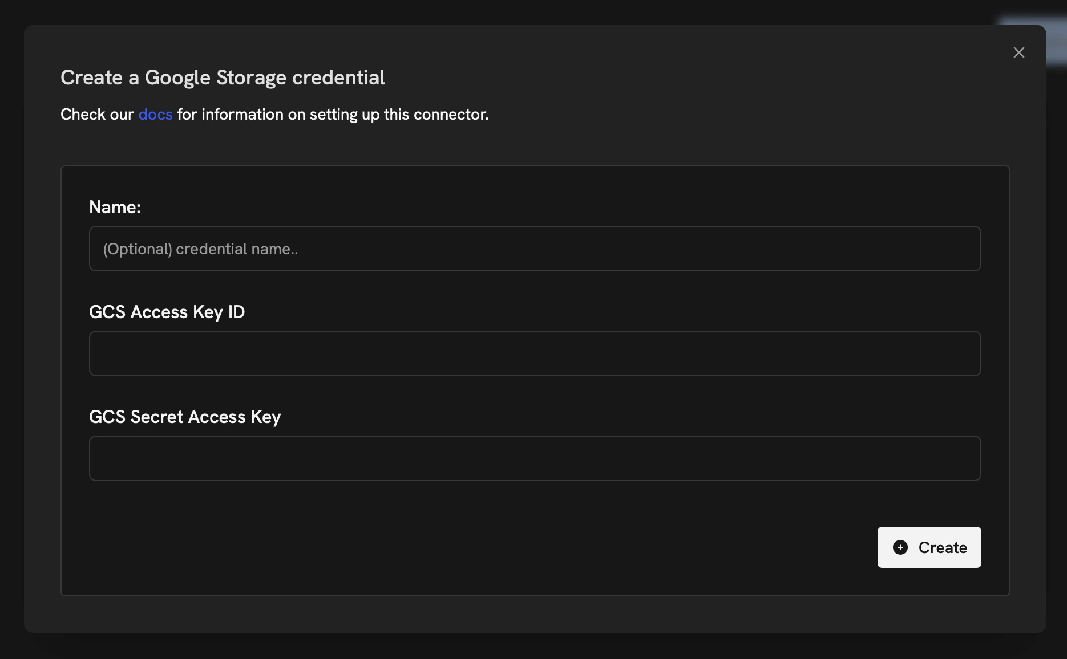Select the GCS Secret Access Key text field
Viewport: 1067px width, 659px height.
pos(535,458)
